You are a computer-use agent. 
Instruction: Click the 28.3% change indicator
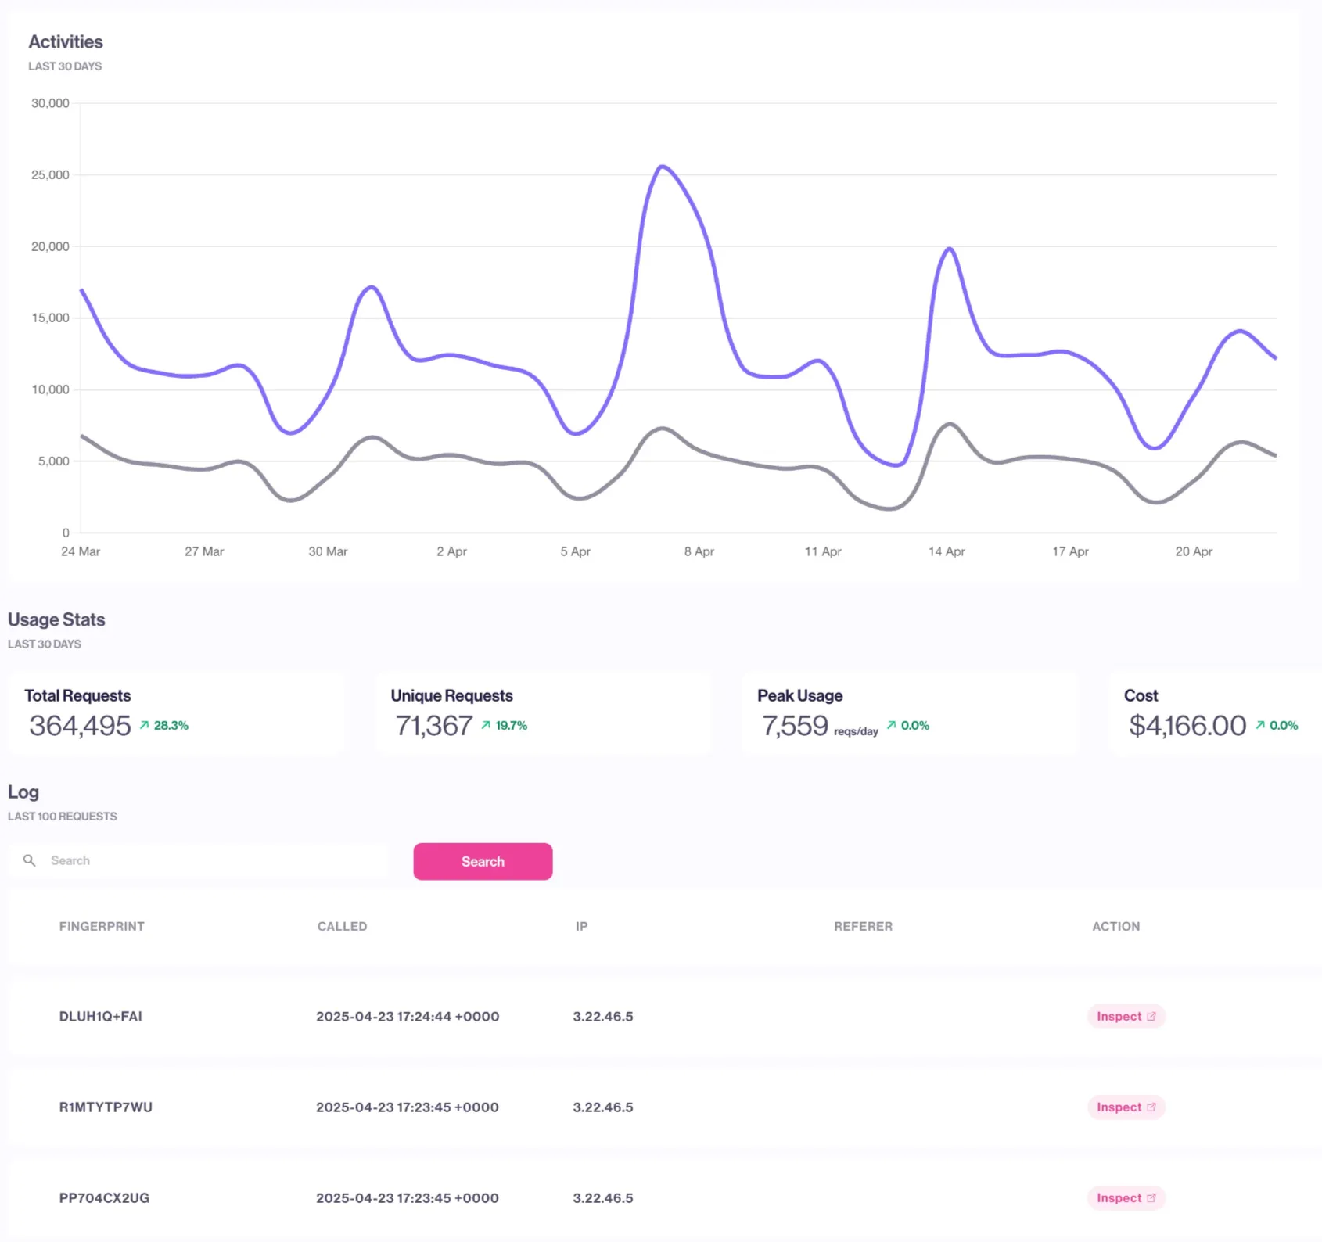(x=171, y=726)
